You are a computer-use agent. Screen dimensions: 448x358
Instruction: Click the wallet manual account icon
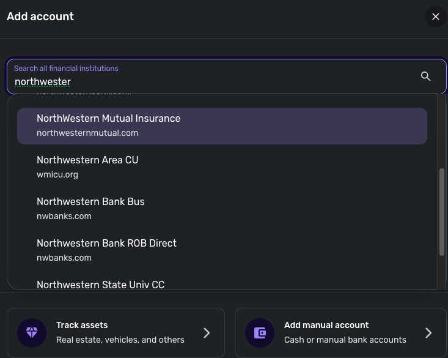pyautogui.click(x=260, y=333)
